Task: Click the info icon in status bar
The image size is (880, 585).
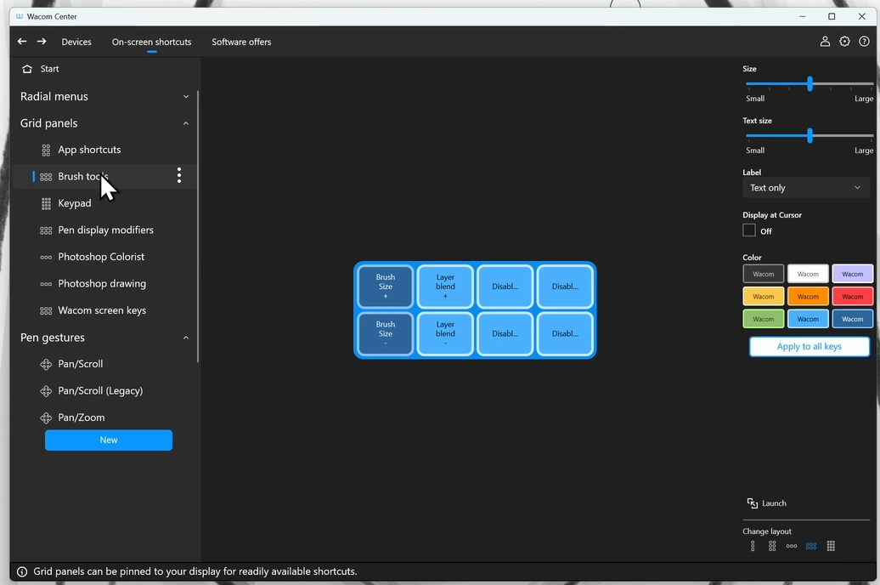Action: (22, 572)
